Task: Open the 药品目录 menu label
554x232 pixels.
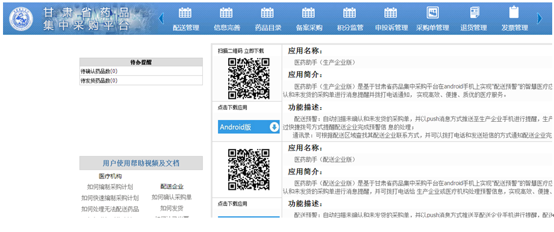Action: (268, 28)
